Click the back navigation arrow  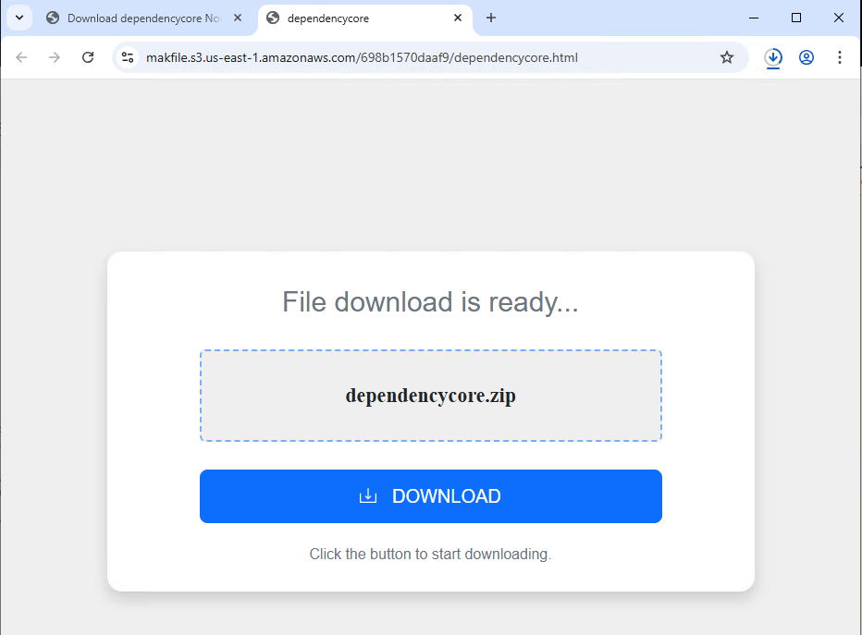point(20,57)
